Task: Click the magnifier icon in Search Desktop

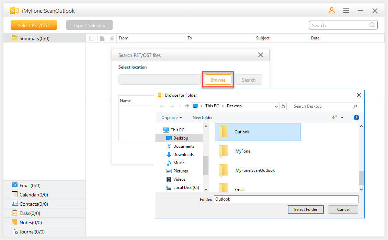Action: coord(355,106)
